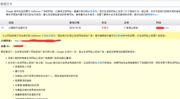
Task: Select the 极度亵渎的言辞 list item
Action: [23, 81]
